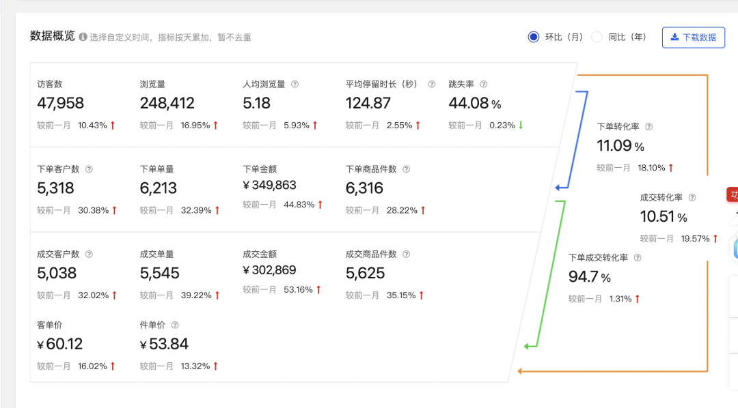Open the 平均停留时长（秒）help tooltip icon
This screenshot has width=738, height=408.
click(432, 85)
